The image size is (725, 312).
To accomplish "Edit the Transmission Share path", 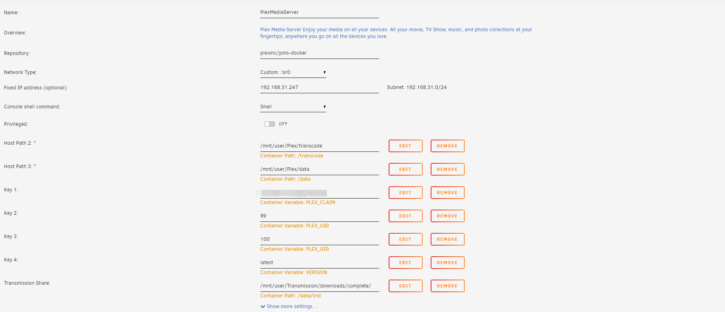I will 405,286.
